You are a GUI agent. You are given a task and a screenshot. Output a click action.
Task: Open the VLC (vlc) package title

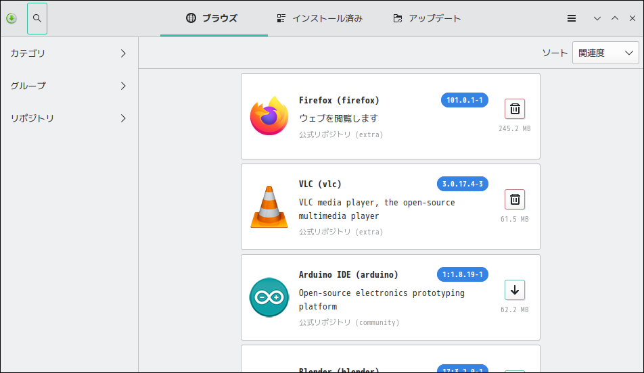click(320, 184)
